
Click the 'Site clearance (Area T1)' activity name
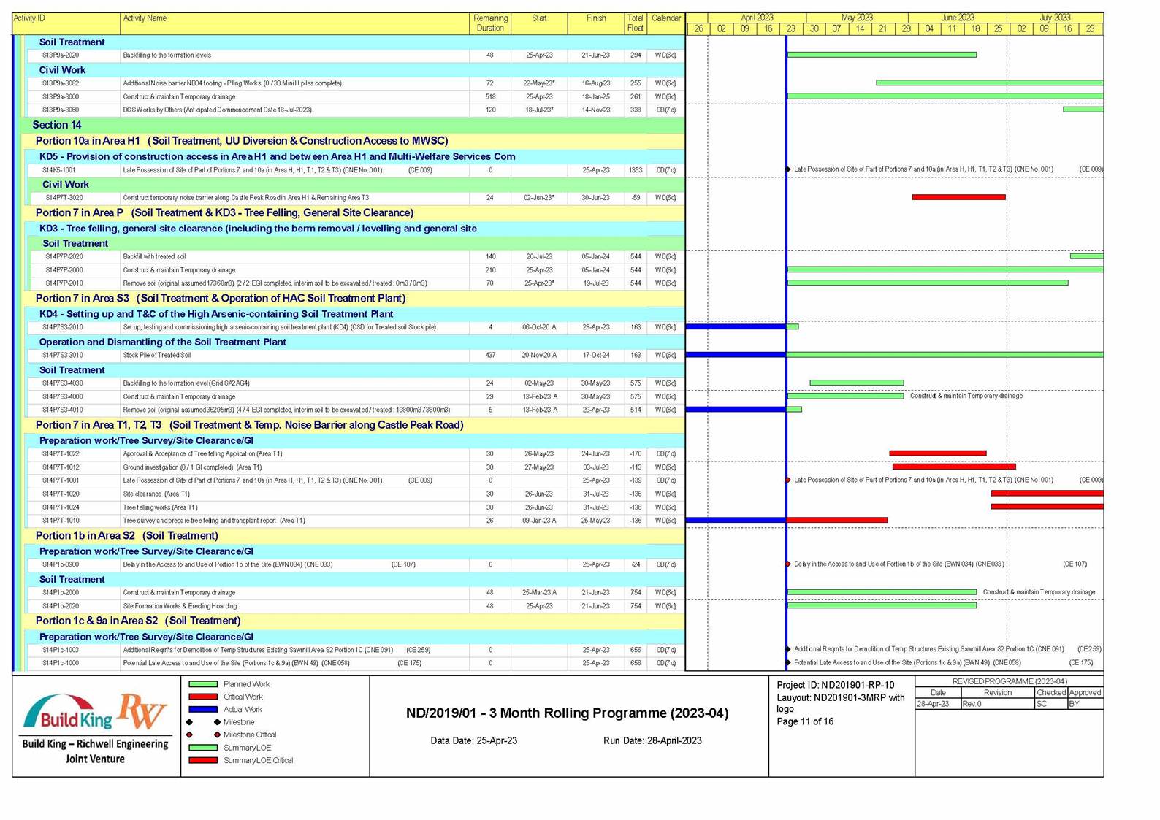click(156, 494)
